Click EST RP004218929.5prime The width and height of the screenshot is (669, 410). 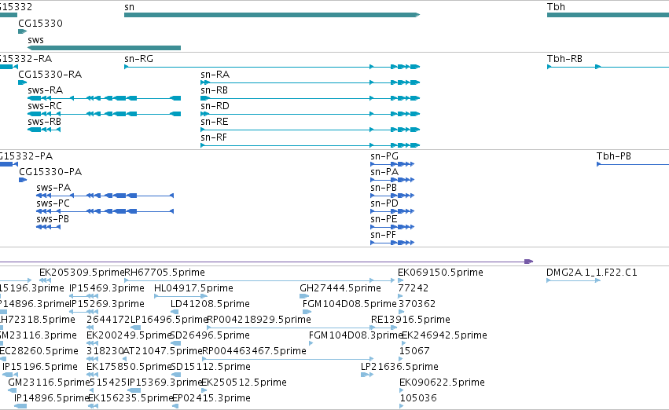coord(259,320)
